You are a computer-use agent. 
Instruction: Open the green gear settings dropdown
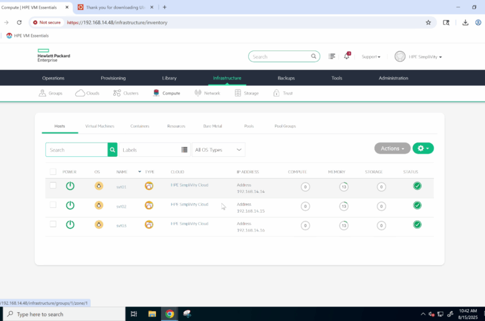point(423,149)
